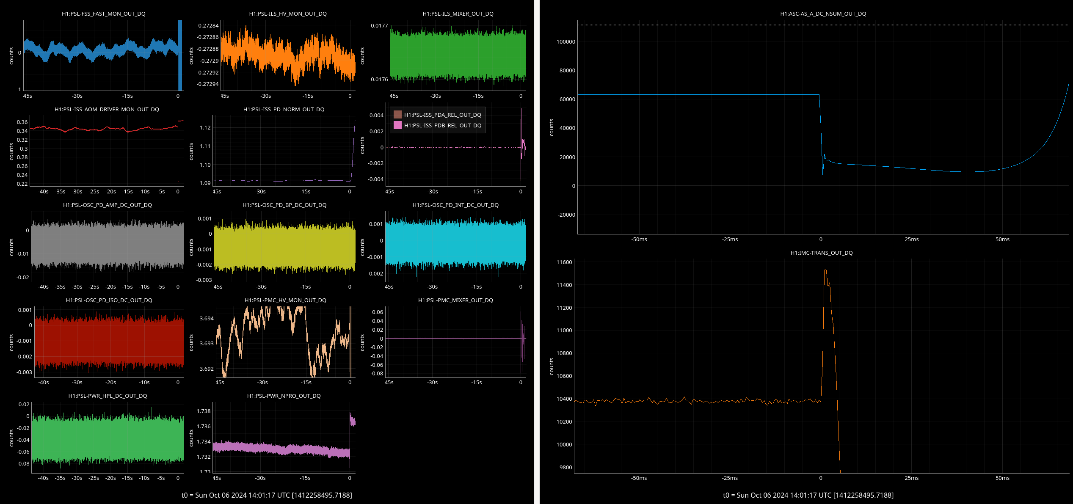Click the t0 timestamp under the left panel
Image resolution: width=1073 pixels, height=504 pixels.
267,495
